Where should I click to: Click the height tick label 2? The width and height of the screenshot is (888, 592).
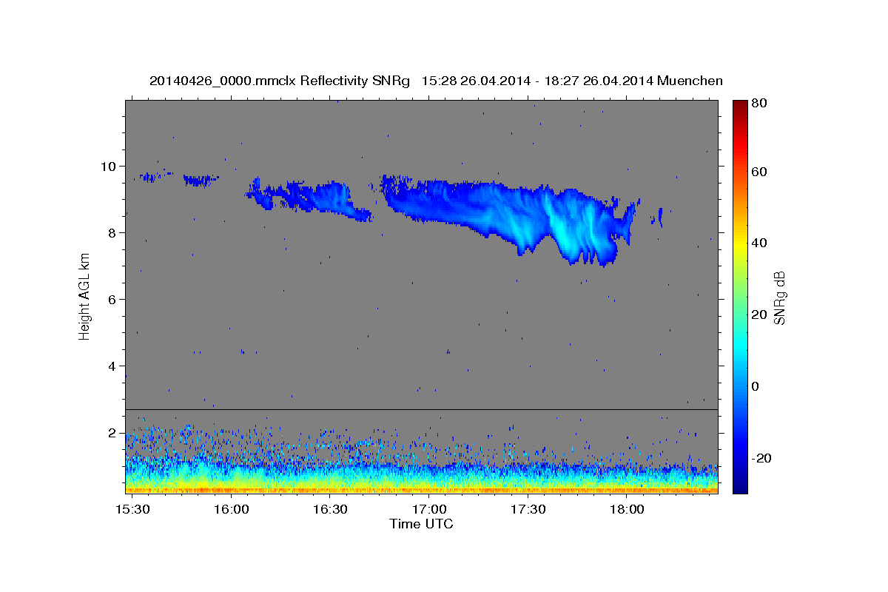[x=113, y=432]
